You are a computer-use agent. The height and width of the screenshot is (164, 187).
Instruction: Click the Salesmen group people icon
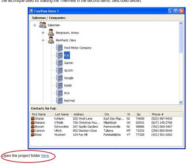(43, 25)
